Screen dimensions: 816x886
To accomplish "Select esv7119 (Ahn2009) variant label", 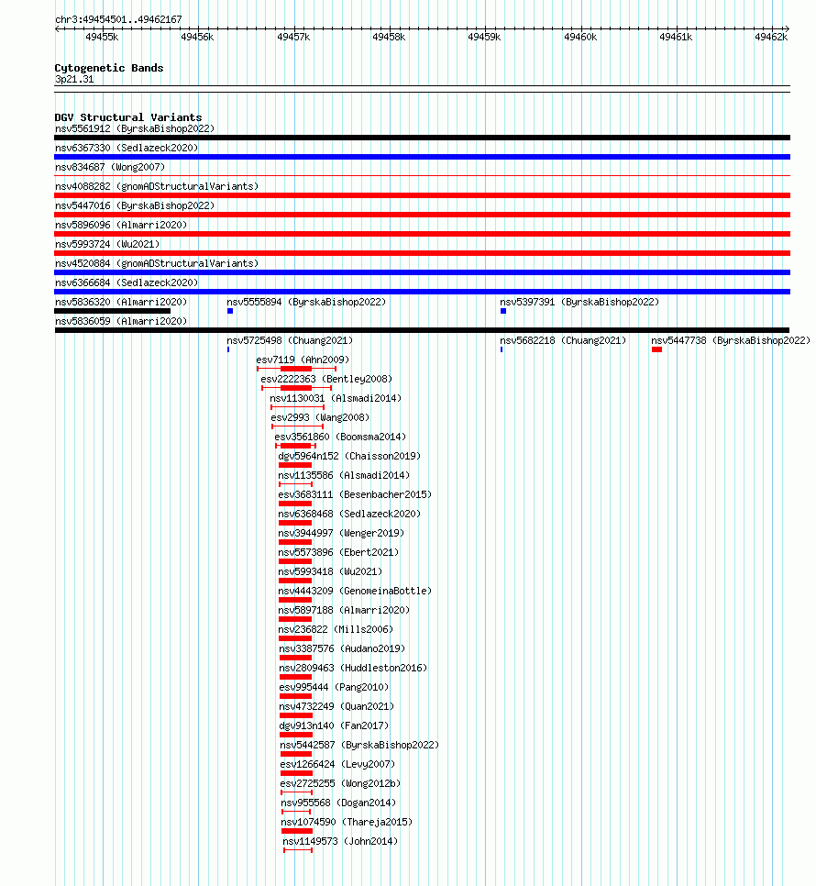I will [303, 360].
